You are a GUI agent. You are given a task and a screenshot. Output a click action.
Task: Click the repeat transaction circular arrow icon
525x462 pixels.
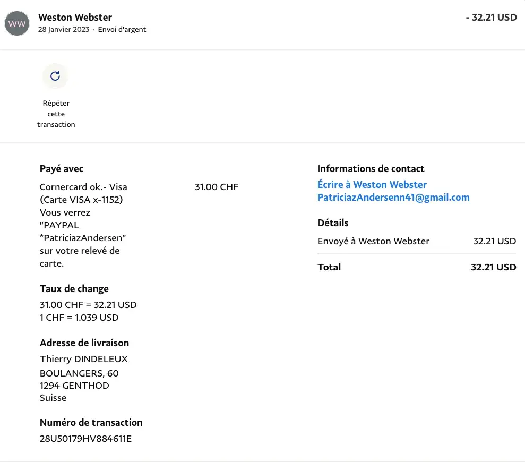click(x=55, y=76)
